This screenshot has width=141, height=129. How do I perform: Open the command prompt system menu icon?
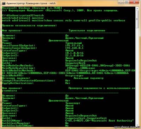click(4, 3)
